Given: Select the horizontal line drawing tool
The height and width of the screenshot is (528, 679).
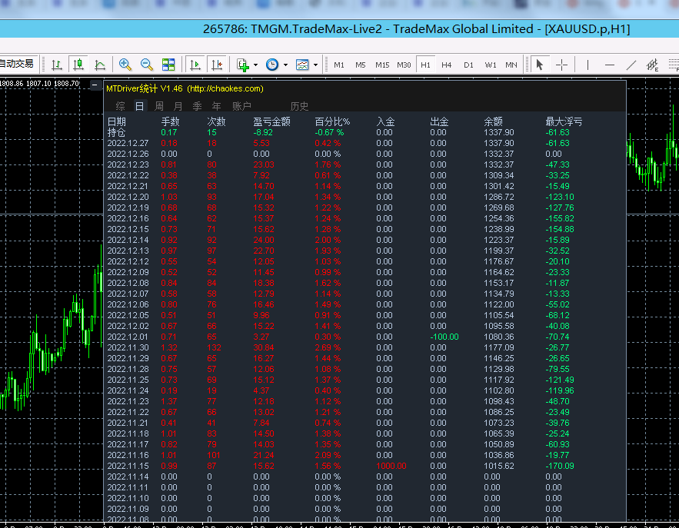Looking at the screenshot, I should click(x=610, y=65).
